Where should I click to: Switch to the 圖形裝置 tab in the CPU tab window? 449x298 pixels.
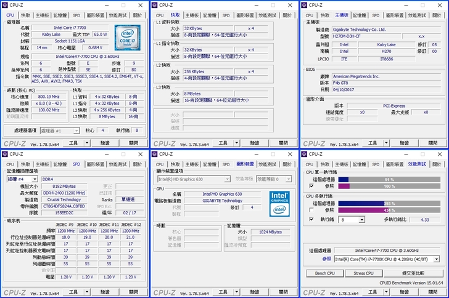pos(96,15)
